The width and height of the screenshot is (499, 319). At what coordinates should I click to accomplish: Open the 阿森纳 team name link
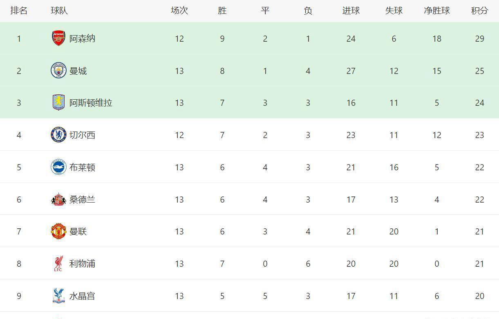click(82, 38)
